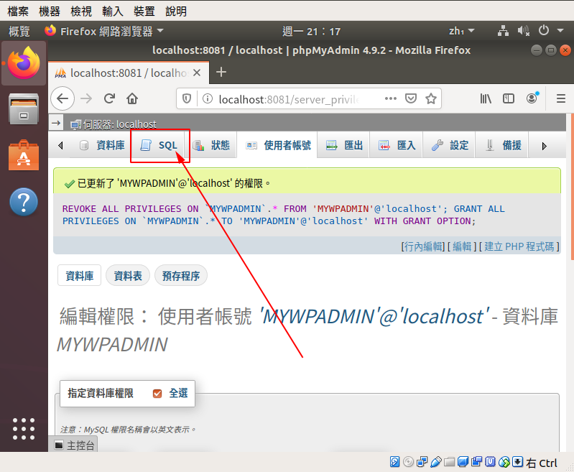Open the network status tray icon
Screen dimensions: 574x472
(x=504, y=31)
